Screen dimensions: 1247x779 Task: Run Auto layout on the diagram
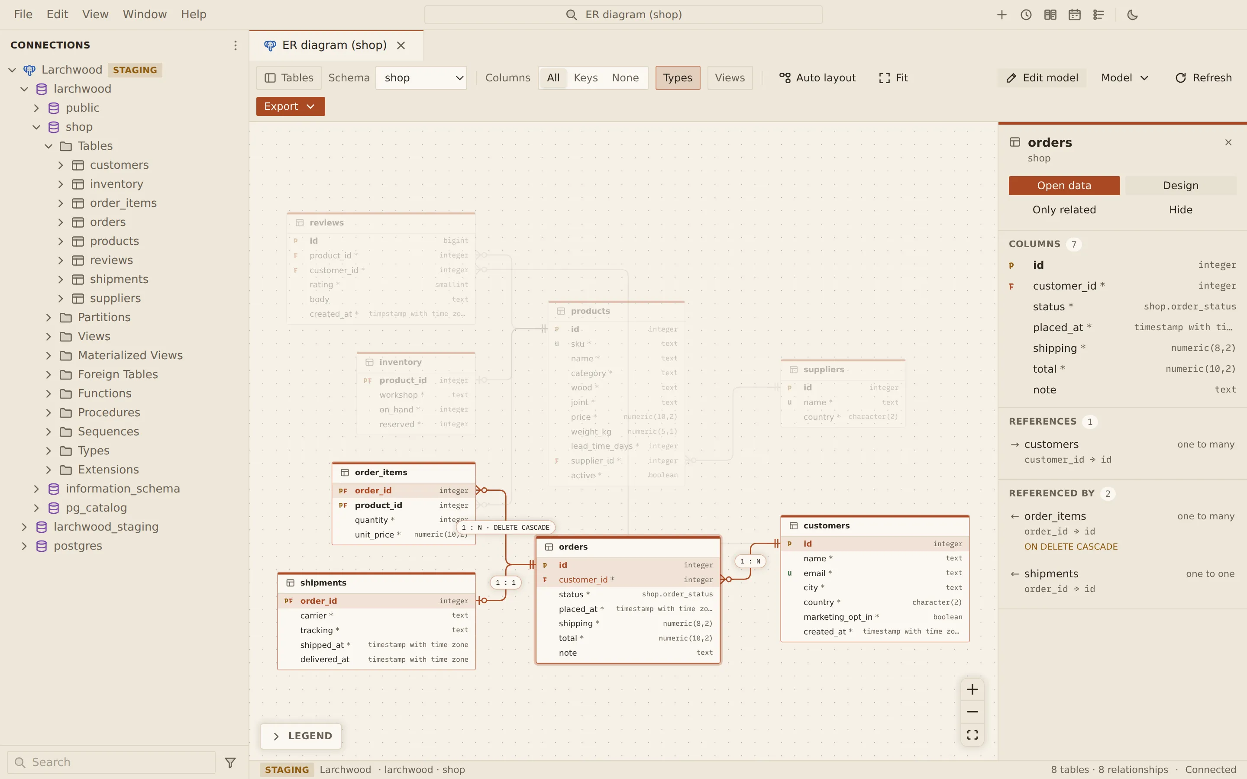818,78
